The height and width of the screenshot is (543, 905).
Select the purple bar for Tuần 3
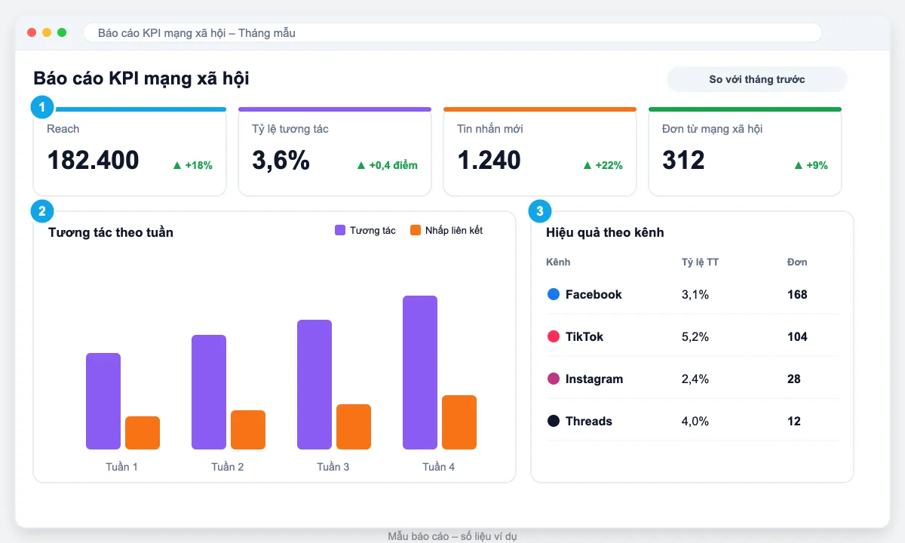click(314, 385)
